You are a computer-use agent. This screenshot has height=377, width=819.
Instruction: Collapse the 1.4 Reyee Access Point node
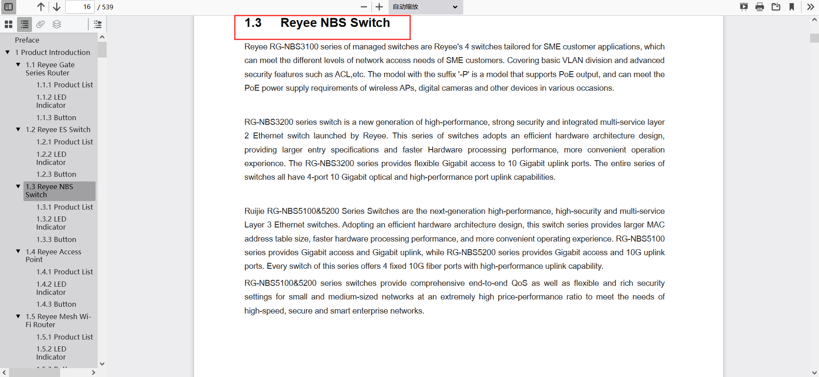[18, 252]
